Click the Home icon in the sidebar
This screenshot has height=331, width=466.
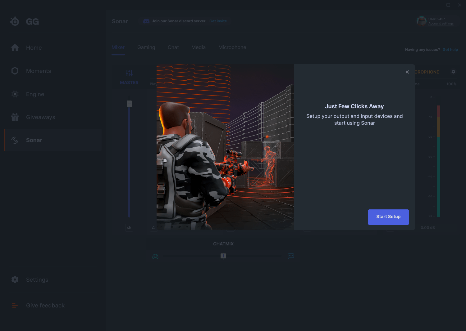coord(15,47)
